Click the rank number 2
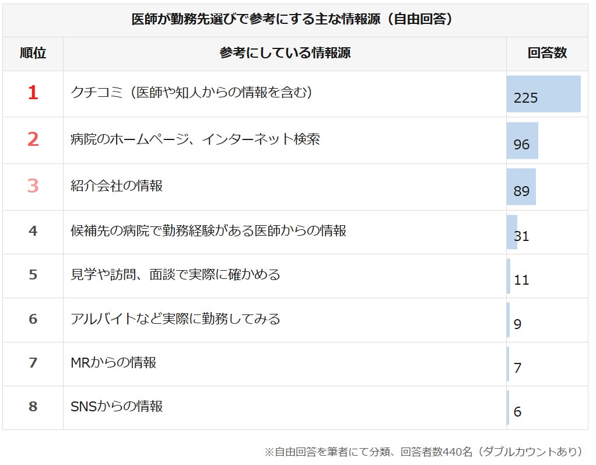 33,139
